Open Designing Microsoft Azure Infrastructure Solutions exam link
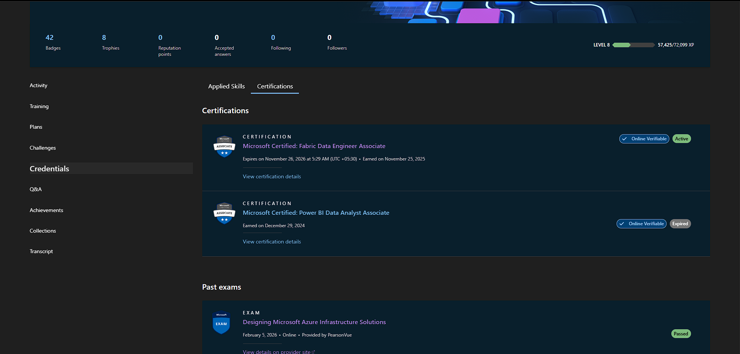Viewport: 740px width, 354px height. point(314,322)
